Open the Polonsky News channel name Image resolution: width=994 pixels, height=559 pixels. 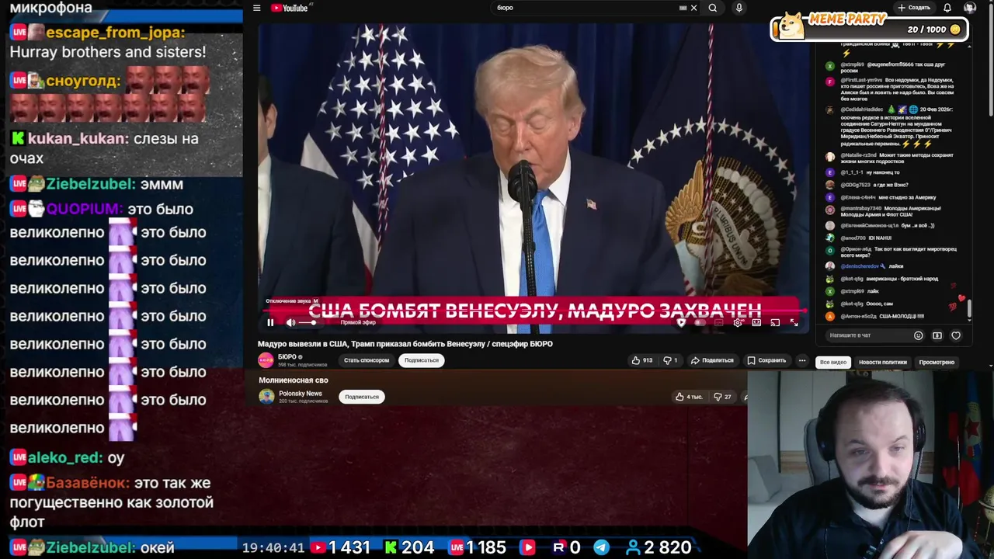click(x=301, y=394)
